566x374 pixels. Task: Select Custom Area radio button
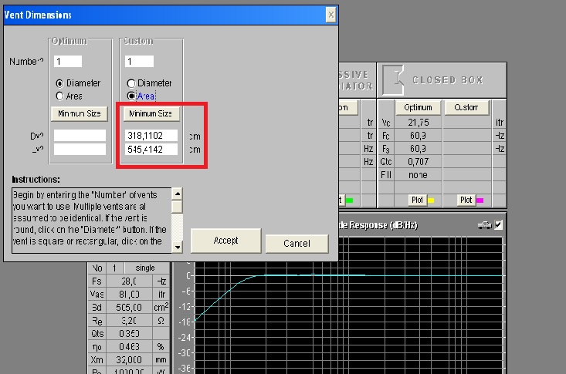click(131, 96)
